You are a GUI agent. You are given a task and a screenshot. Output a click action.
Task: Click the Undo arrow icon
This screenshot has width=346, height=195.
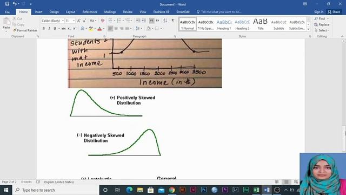coord(15,4)
